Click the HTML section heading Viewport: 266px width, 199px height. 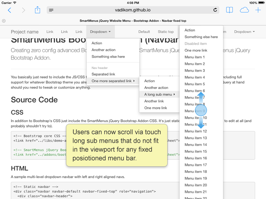click(19, 168)
